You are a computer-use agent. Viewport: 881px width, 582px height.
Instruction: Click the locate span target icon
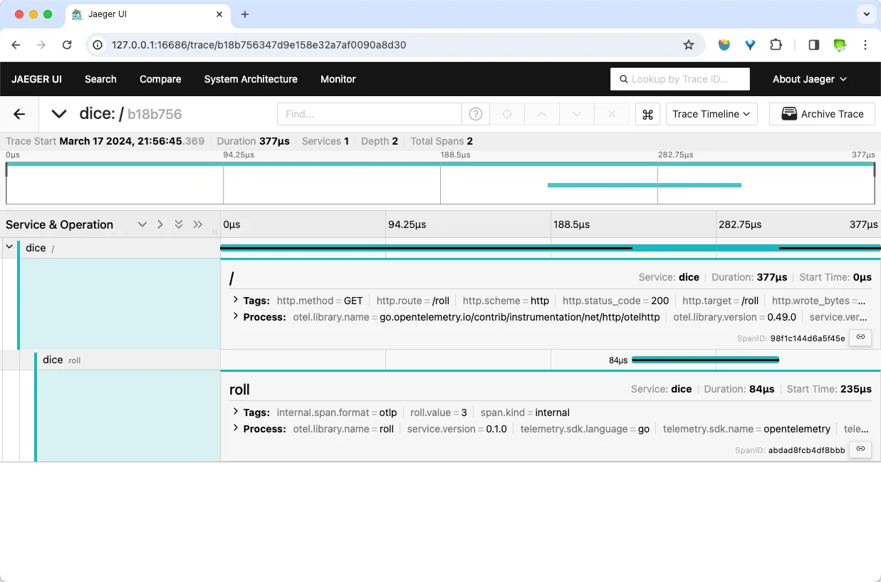[507, 114]
